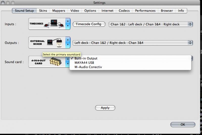The width and height of the screenshot is (202, 135).
Task: Click the External Mixer output icon
Action: click(47, 43)
